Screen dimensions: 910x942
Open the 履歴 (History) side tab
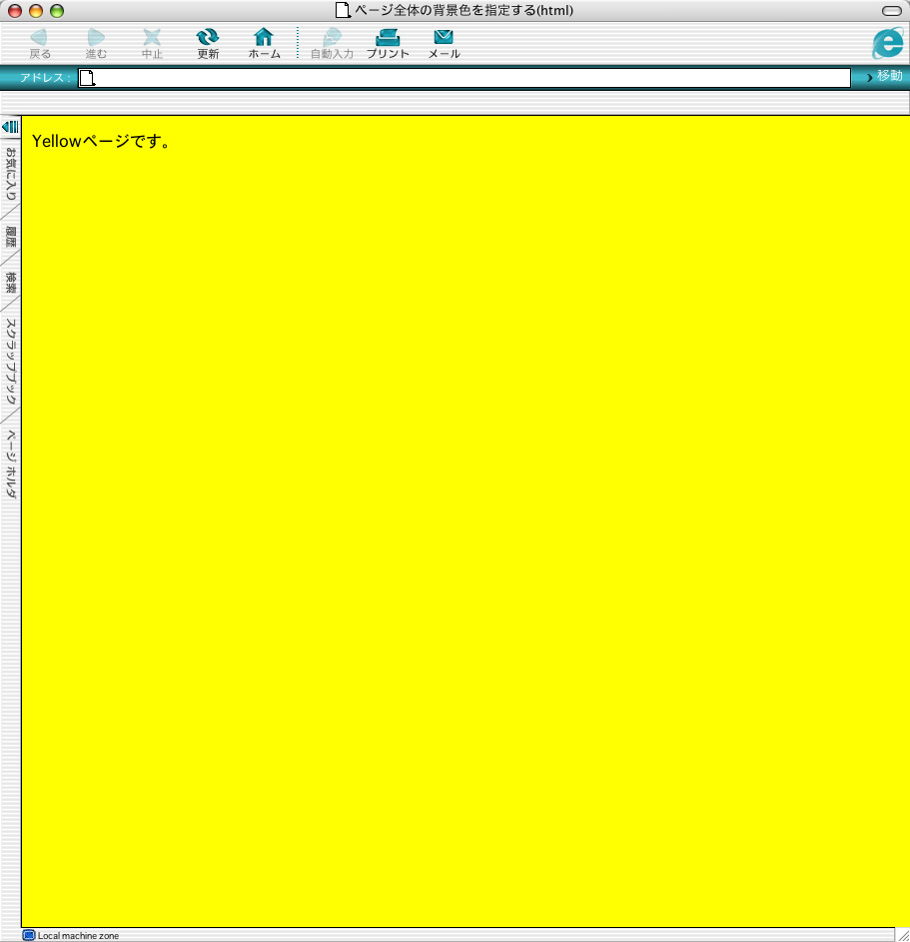(x=11, y=237)
